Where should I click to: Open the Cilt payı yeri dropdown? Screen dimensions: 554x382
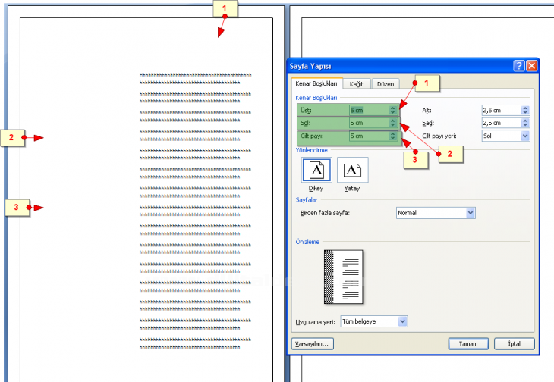[x=525, y=136]
